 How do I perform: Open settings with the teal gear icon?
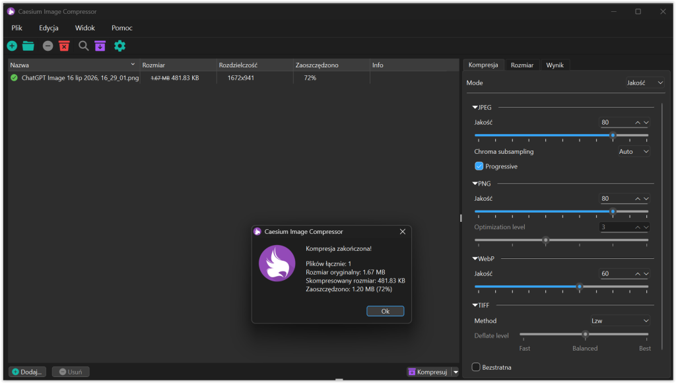(120, 46)
